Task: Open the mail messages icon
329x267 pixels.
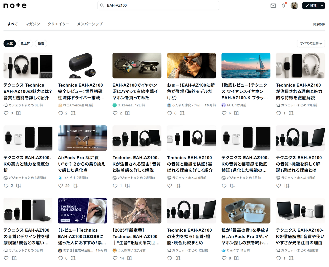Action: (273, 6)
